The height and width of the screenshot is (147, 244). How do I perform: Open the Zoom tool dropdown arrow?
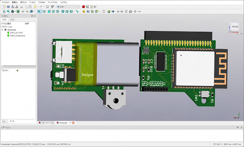pos(41,11)
